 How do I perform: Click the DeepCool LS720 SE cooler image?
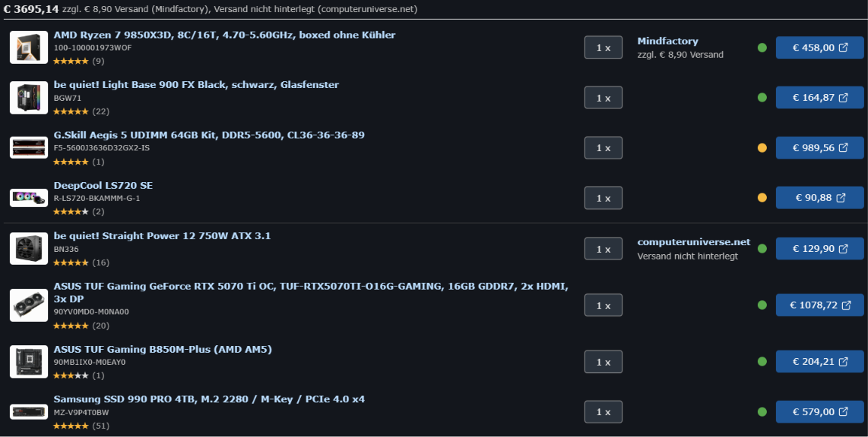(29, 198)
